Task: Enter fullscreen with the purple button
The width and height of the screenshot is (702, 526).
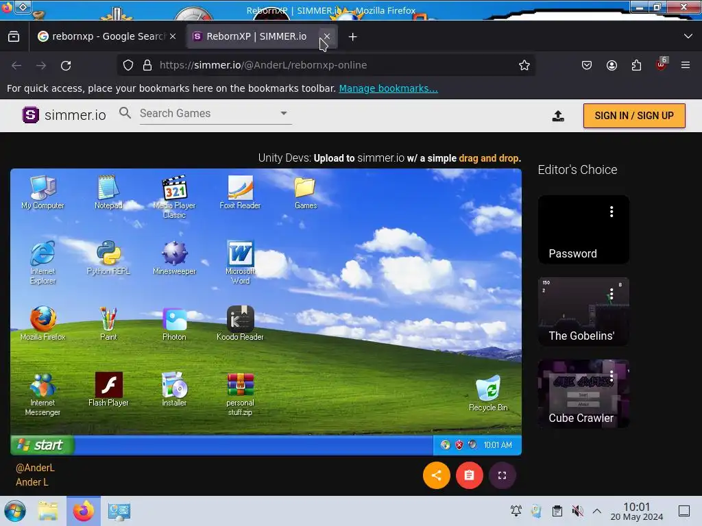Action: pos(503,475)
